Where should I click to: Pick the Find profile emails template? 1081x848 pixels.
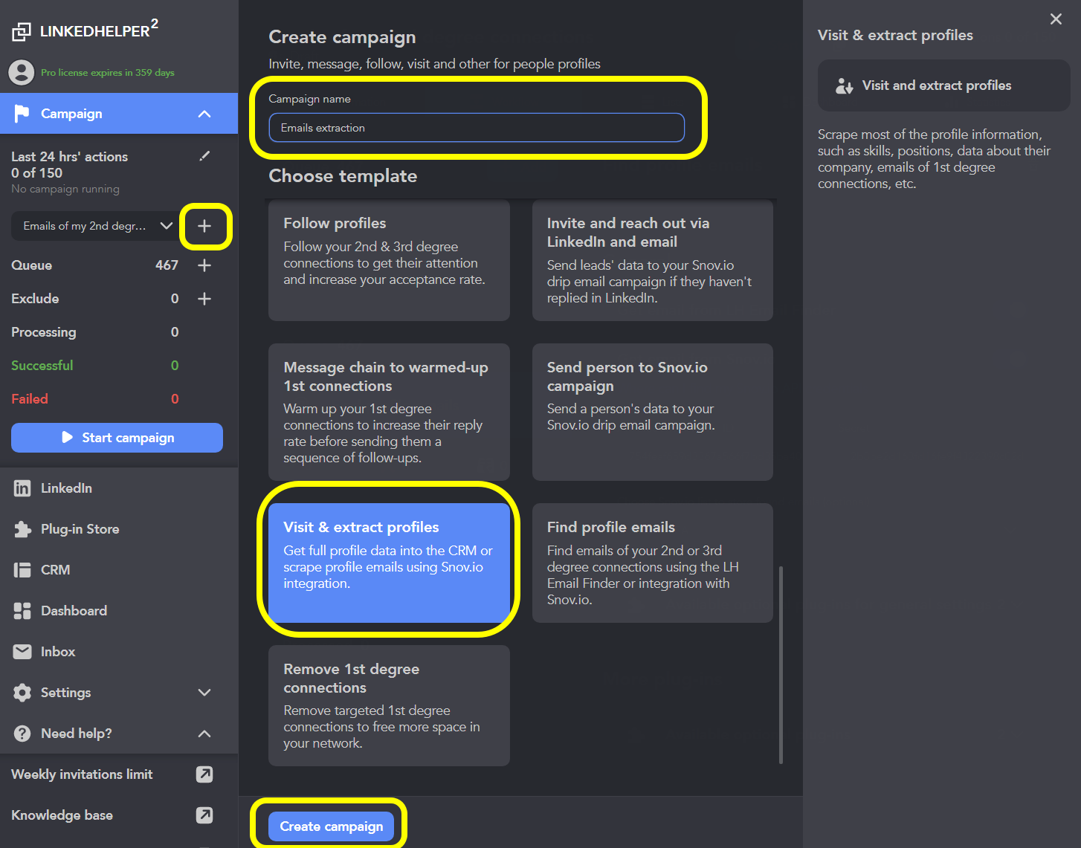coord(653,563)
